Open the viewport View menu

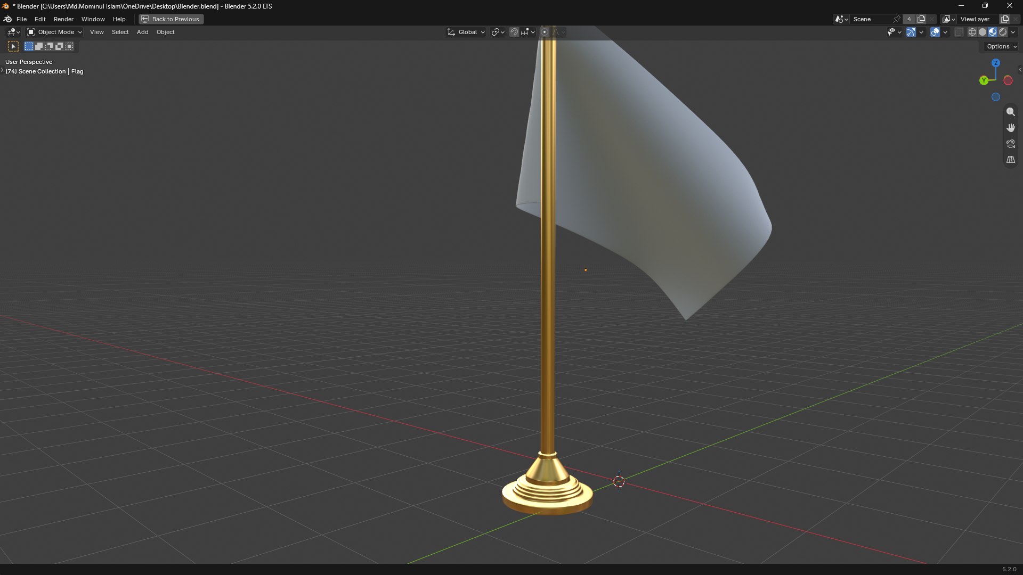pyautogui.click(x=97, y=32)
